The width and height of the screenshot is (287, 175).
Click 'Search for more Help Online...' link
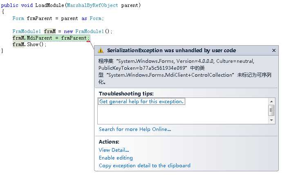135,129
